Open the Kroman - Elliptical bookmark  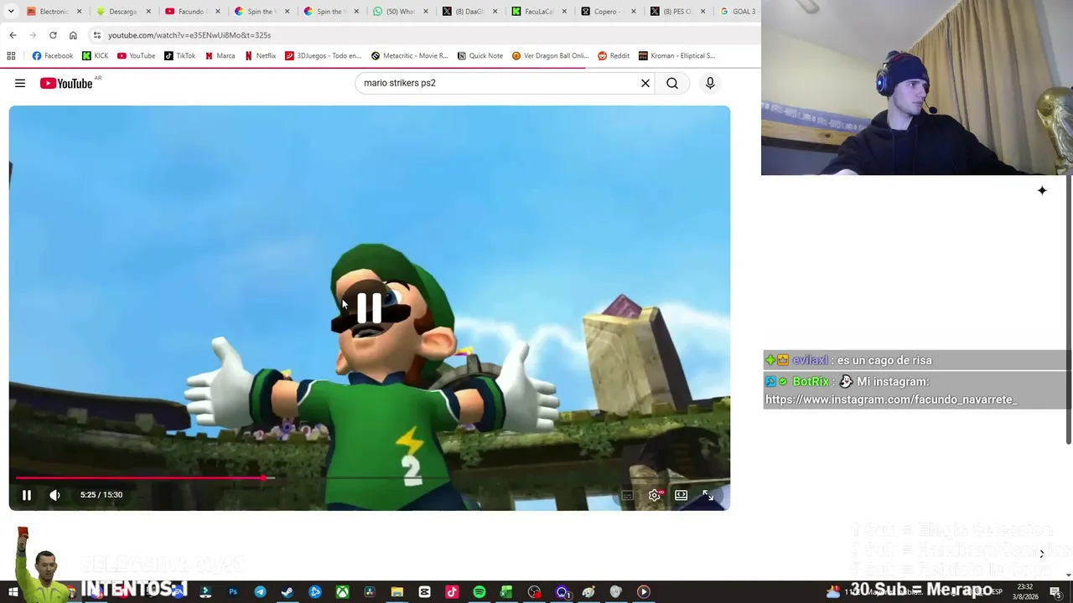676,56
